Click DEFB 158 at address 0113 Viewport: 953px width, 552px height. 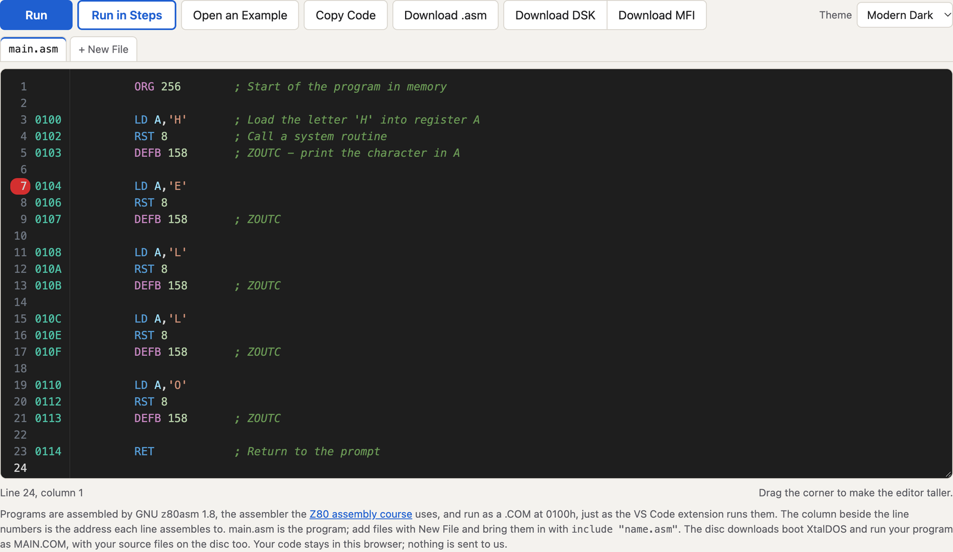click(x=161, y=418)
